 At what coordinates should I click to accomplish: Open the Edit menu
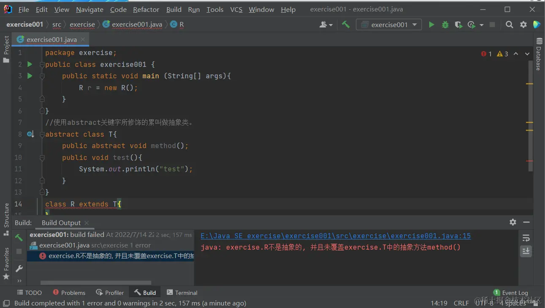[x=41, y=9]
